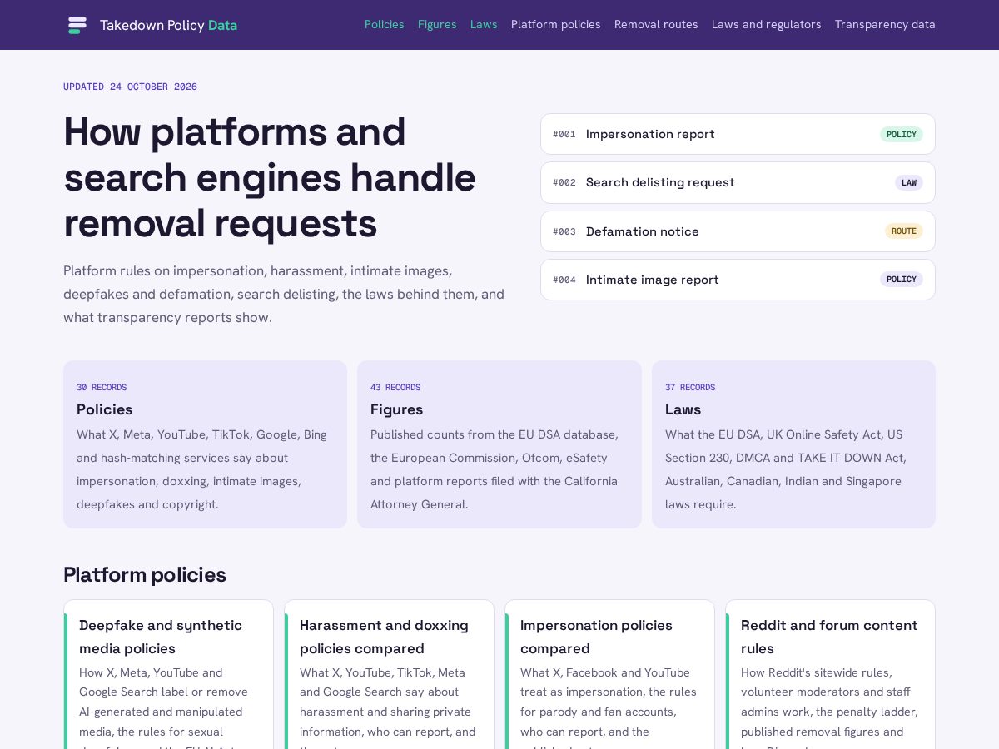Click the ROUTE badge on Defamation notice
Image resolution: width=999 pixels, height=749 pixels.
click(x=904, y=231)
